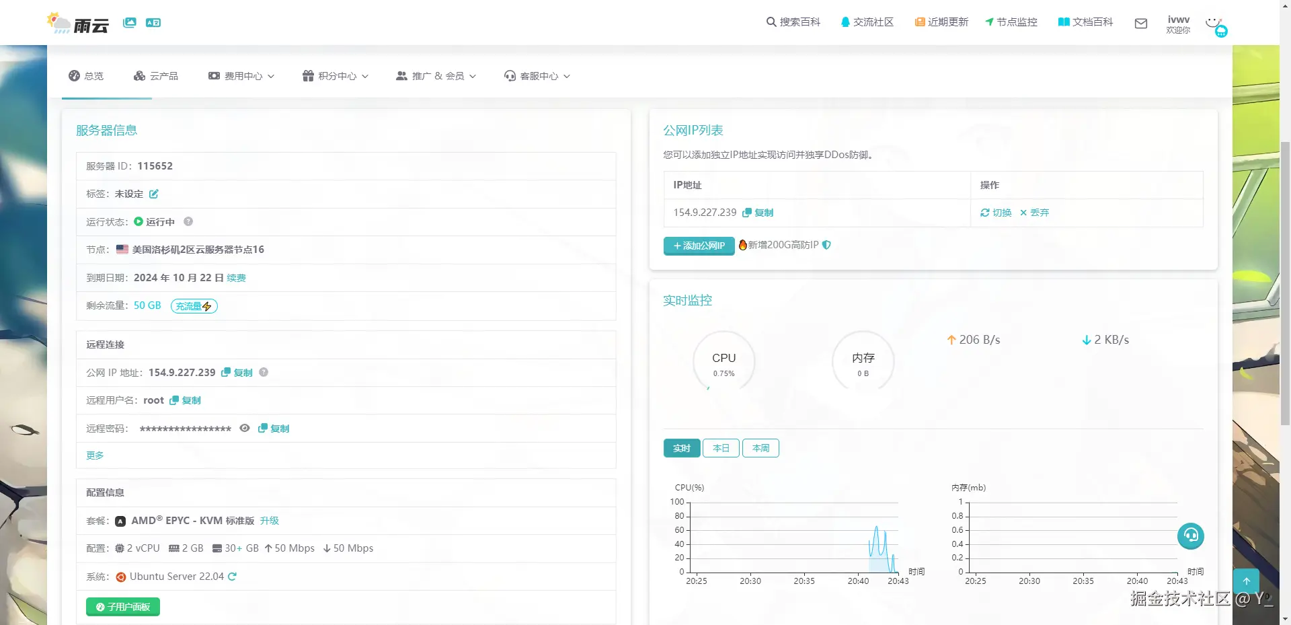The image size is (1291, 625).
Task: Switch realtime monitoring to 本日 view
Action: coord(721,447)
